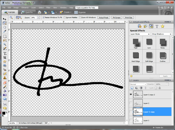The width and height of the screenshot is (175, 130).
Task: Show Layer 2 using its visibility box
Action: (131, 103)
